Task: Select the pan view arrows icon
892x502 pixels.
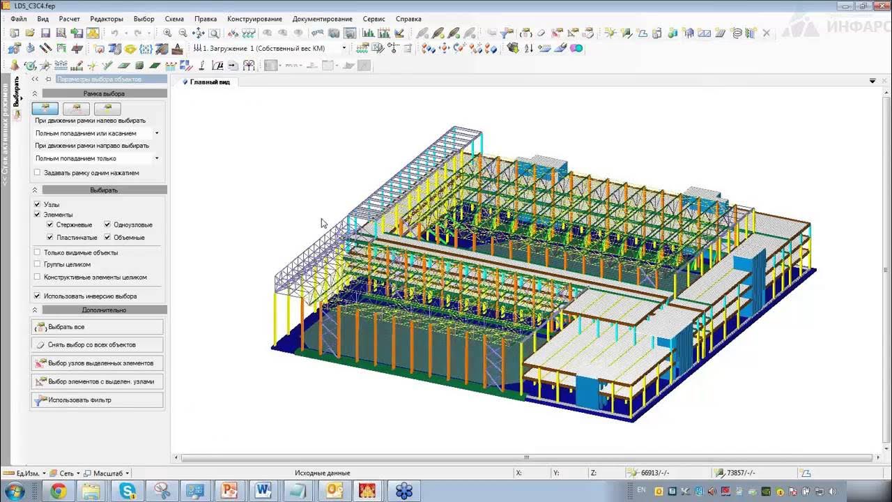Action: click(x=199, y=33)
